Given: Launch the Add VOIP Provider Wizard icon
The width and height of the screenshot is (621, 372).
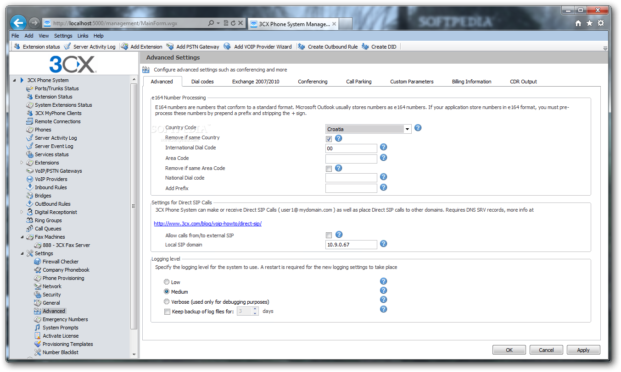Looking at the screenshot, I should click(227, 46).
